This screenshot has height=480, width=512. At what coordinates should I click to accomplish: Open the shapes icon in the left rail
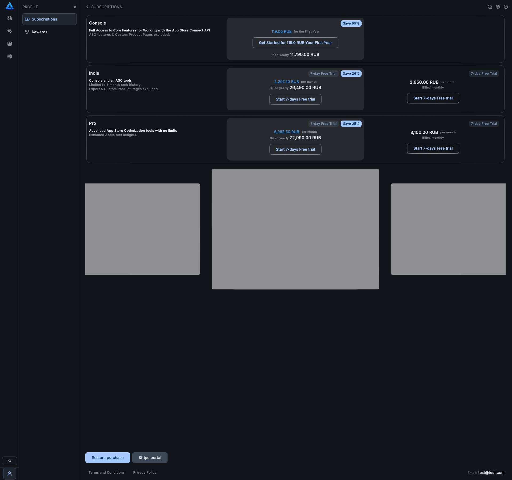(x=10, y=18)
